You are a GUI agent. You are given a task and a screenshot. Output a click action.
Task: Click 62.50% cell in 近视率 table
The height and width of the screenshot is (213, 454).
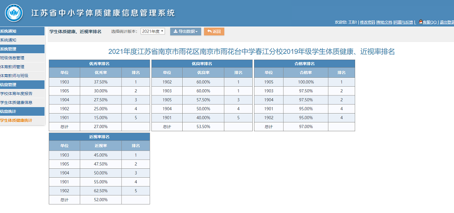(x=101, y=191)
